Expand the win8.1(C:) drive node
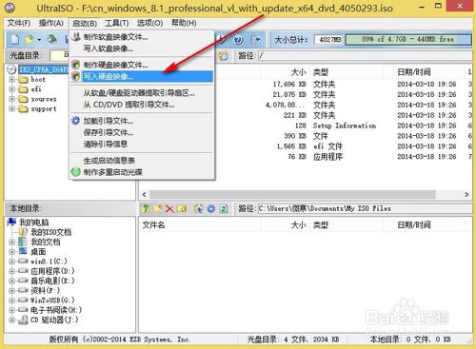 [x=11, y=262]
